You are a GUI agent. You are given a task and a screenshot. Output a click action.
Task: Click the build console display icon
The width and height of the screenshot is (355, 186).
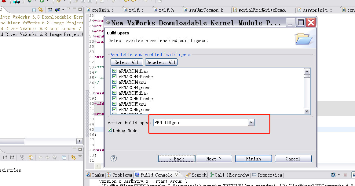333,175
